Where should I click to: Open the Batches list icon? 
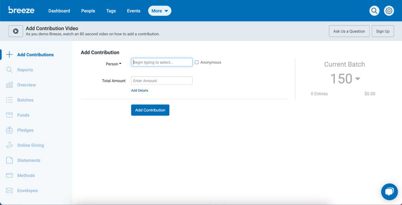click(9, 100)
